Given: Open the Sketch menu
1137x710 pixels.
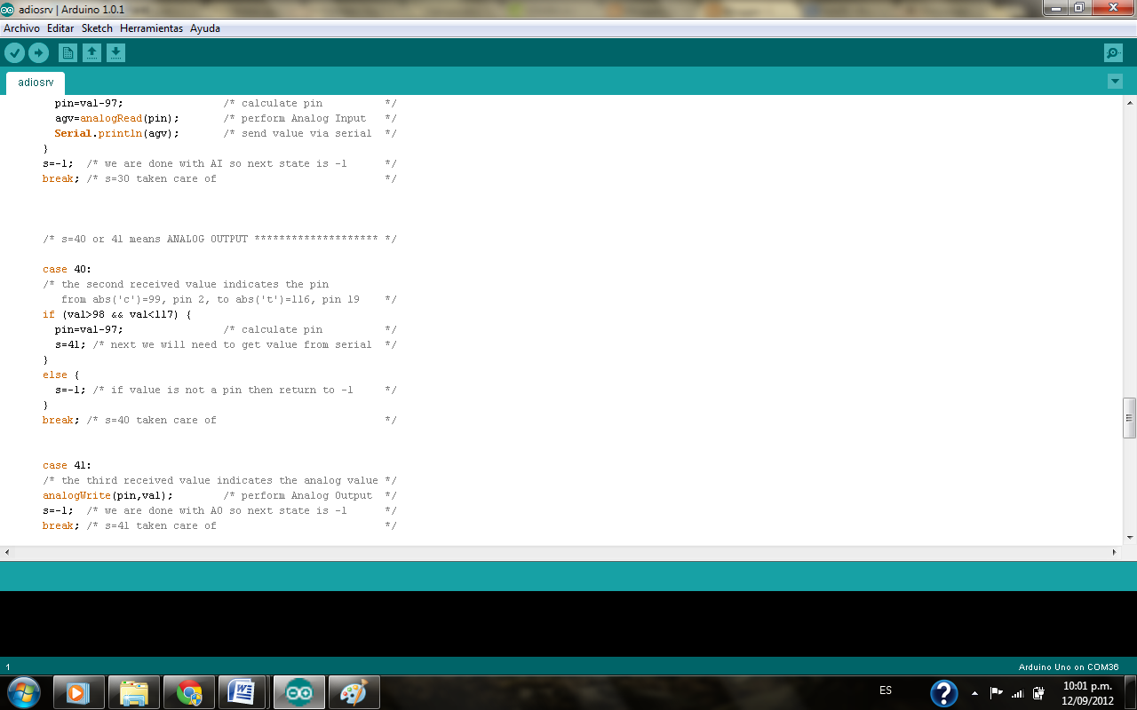Looking at the screenshot, I should coord(97,28).
